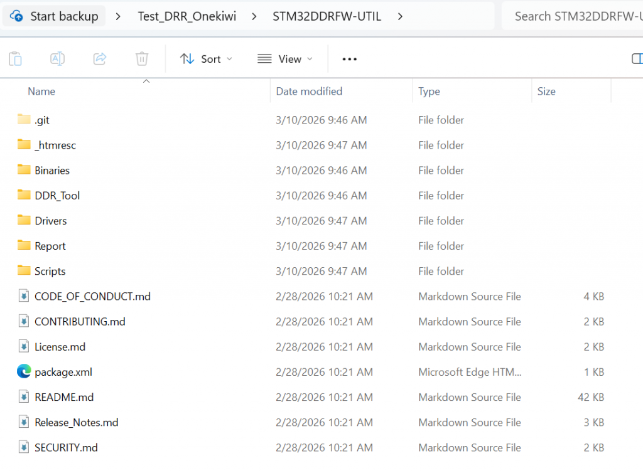Image resolution: width=643 pixels, height=473 pixels.
Task: Click the Paste clipboard icon
Action: (x=16, y=59)
